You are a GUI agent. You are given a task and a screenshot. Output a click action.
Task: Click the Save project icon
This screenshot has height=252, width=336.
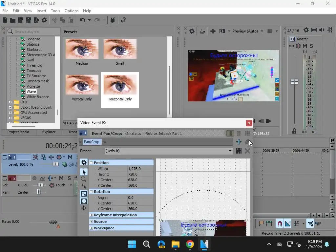click(x=21, y=20)
